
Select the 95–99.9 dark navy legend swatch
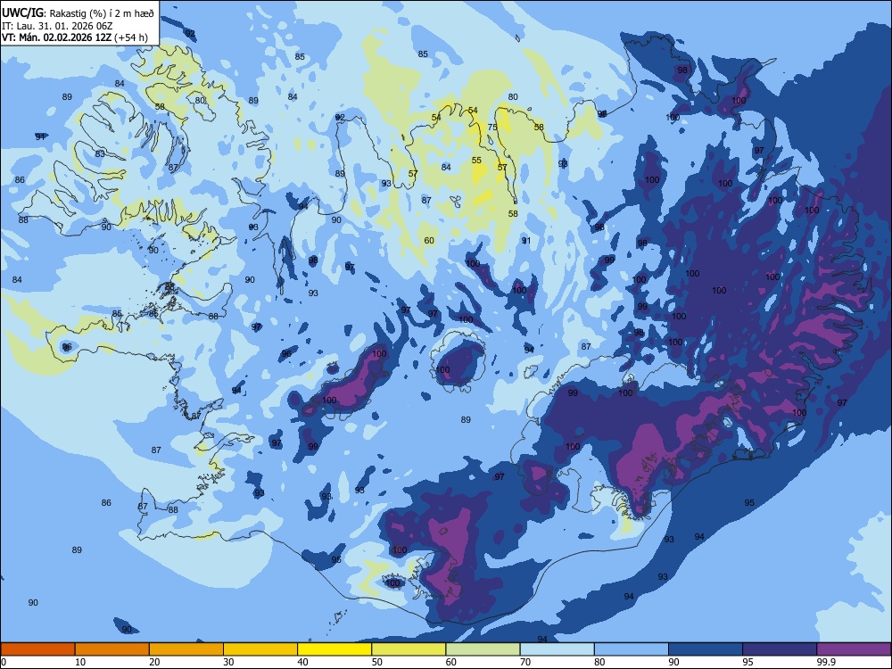click(780, 649)
